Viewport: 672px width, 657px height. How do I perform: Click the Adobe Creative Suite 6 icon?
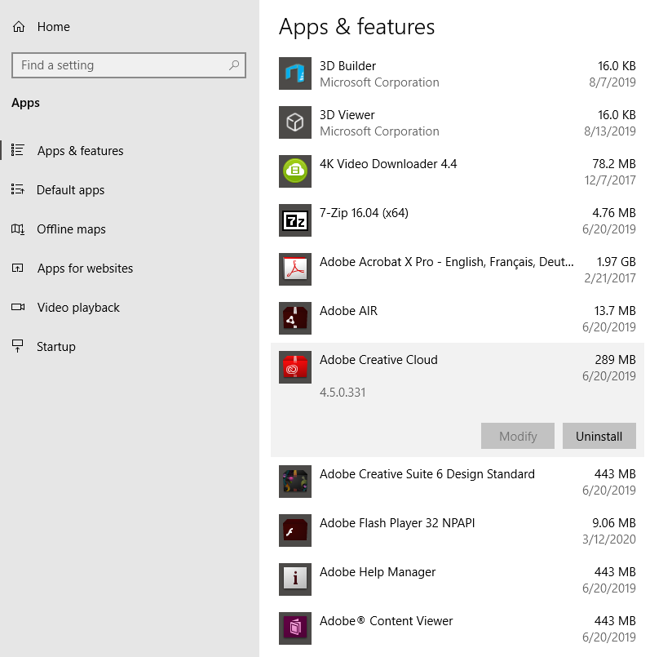pos(295,482)
